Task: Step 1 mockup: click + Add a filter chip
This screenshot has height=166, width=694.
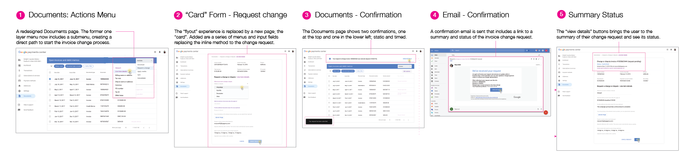Action: pos(88,66)
